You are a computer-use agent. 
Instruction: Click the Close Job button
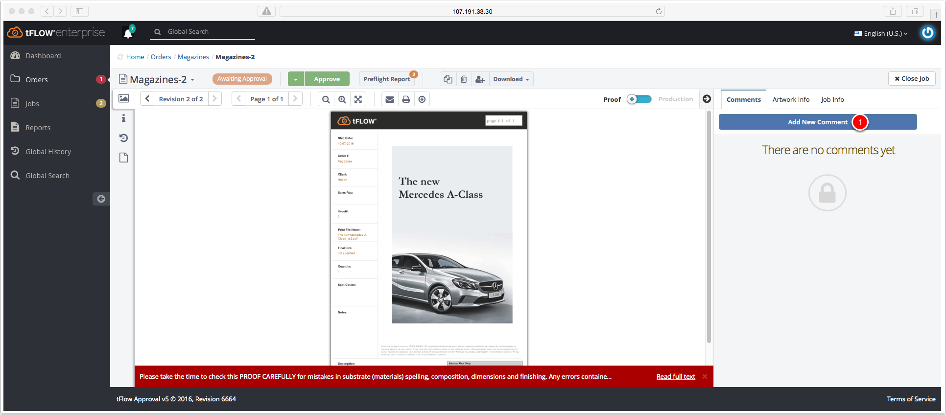(912, 78)
